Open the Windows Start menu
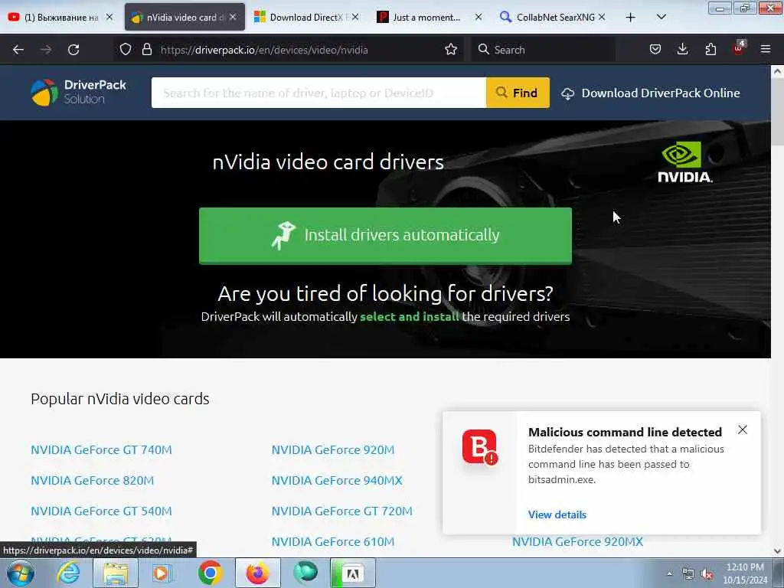Screen dimensions: 784x588 (x=21, y=573)
